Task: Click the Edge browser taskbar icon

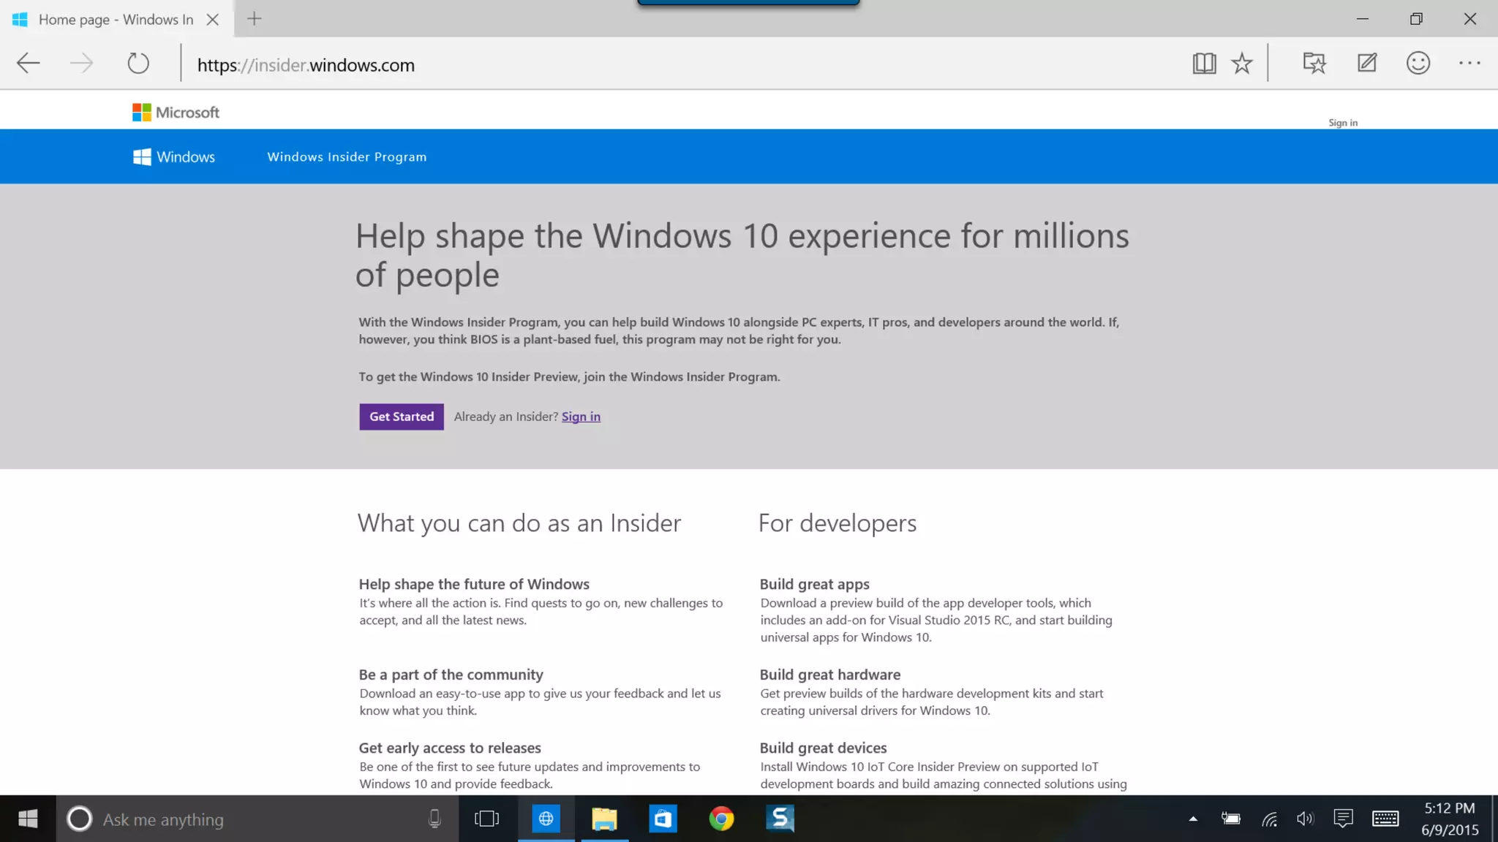Action: click(546, 819)
